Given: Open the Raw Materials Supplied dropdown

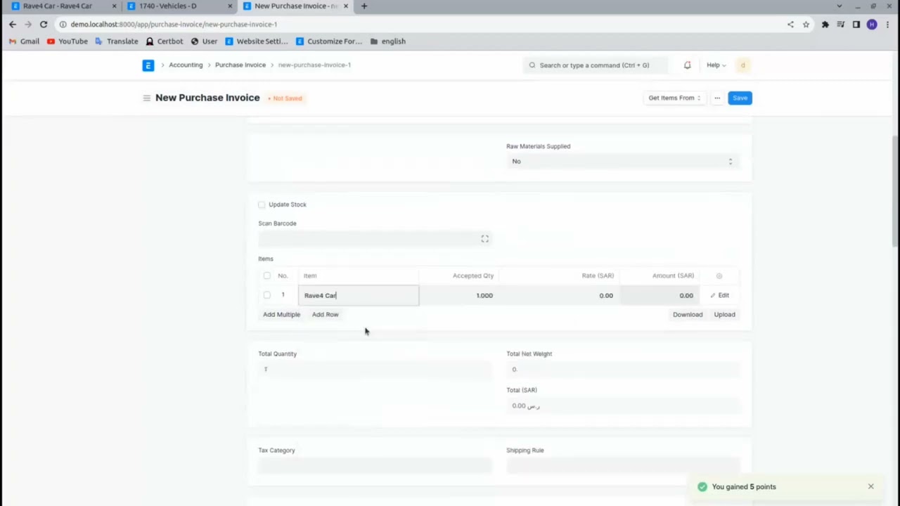Looking at the screenshot, I should pos(623,162).
